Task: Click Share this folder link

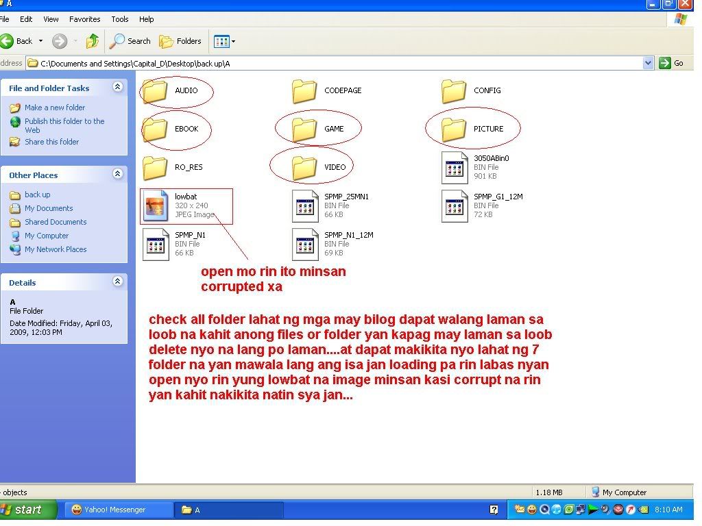Action: (x=51, y=142)
